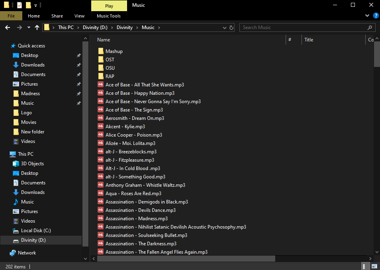Screen dimensions: 380x270
Task: Click the file list vertical scrollbar thumb
Action: pyautogui.click(x=377, y=54)
